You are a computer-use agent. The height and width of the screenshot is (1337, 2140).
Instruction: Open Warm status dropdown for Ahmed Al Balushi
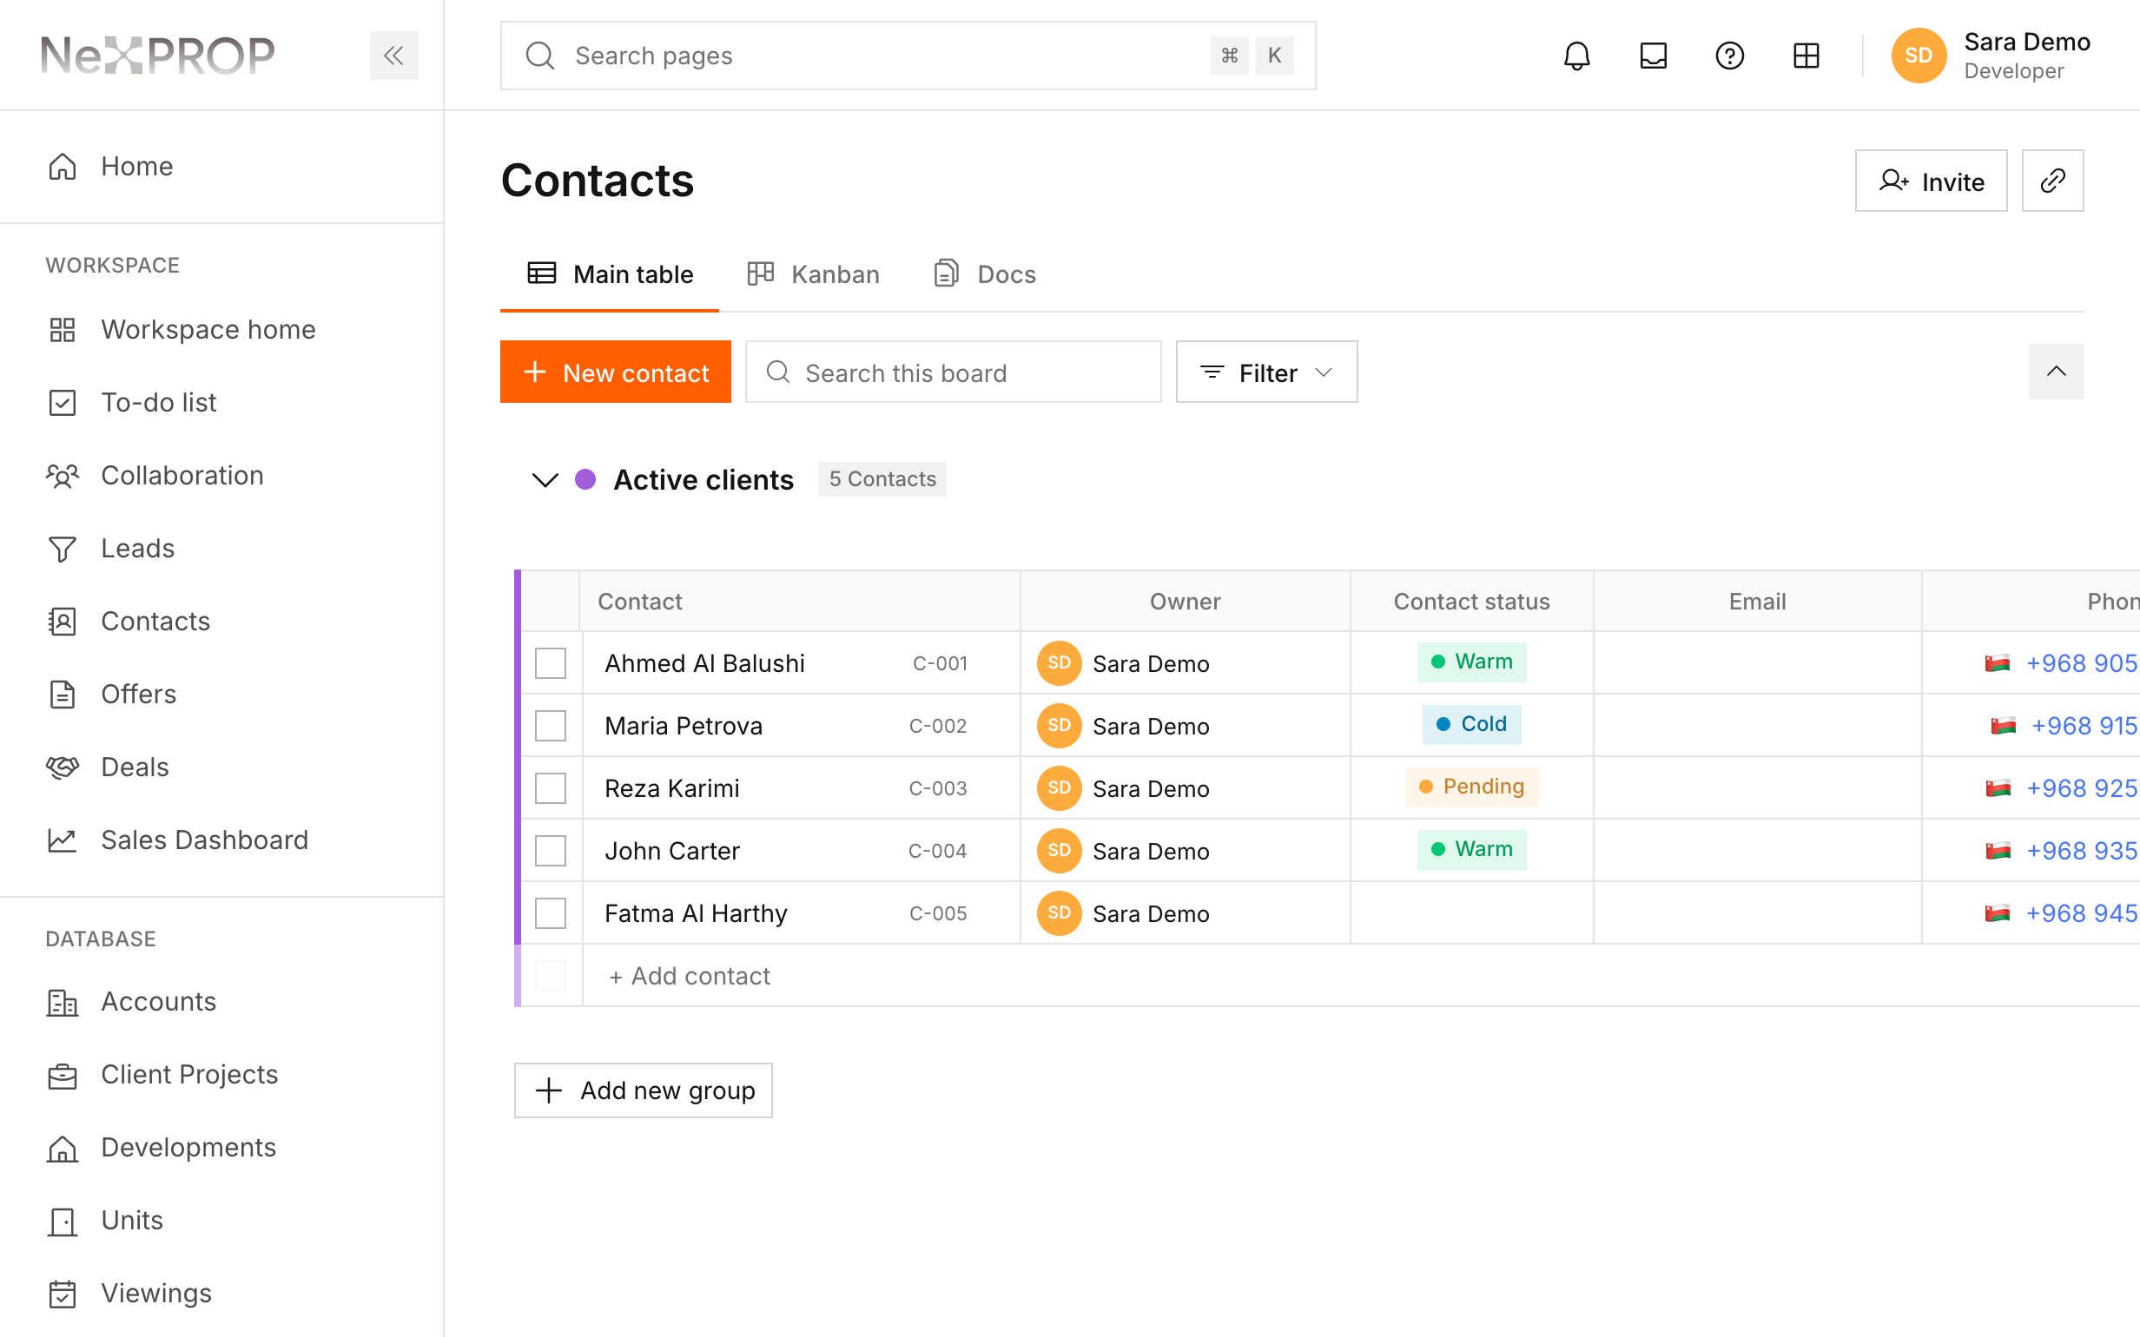(1471, 662)
